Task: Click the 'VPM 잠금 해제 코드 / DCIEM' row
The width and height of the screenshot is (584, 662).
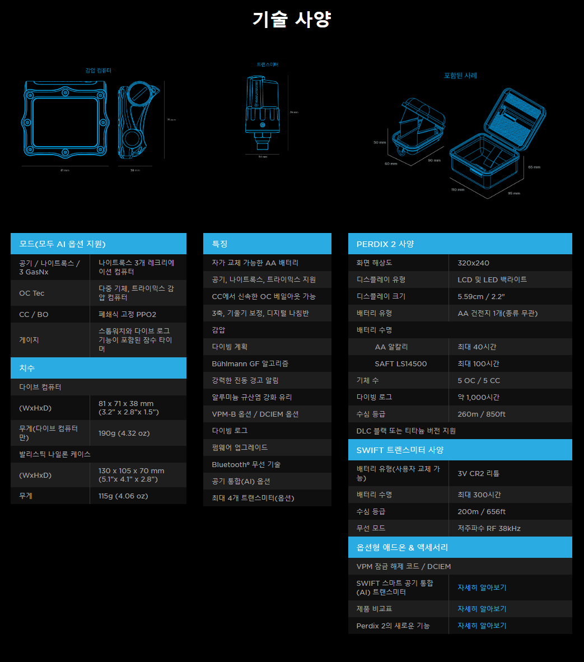Action: pos(460,566)
